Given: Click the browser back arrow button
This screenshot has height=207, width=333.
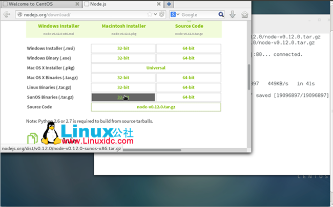Looking at the screenshot, I should 7,14.
